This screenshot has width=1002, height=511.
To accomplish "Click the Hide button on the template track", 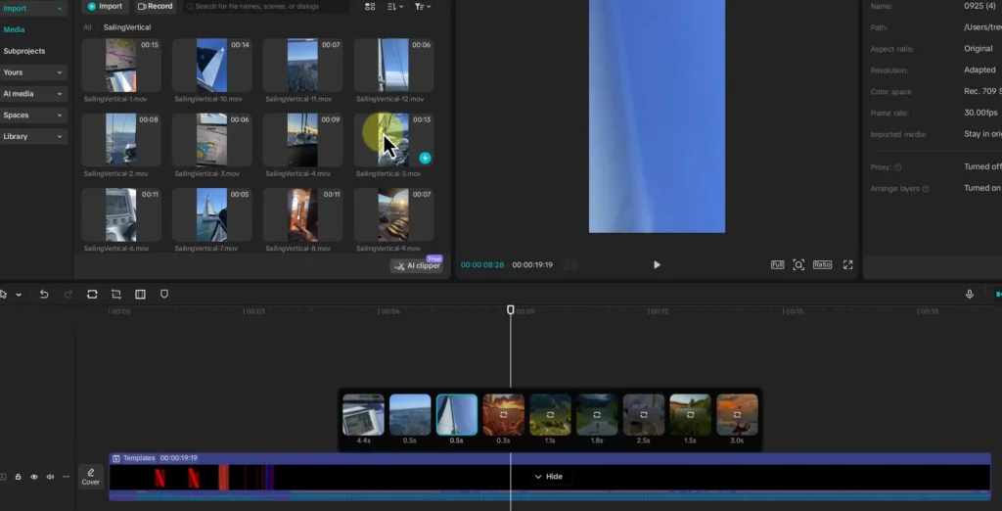I will [x=549, y=477].
